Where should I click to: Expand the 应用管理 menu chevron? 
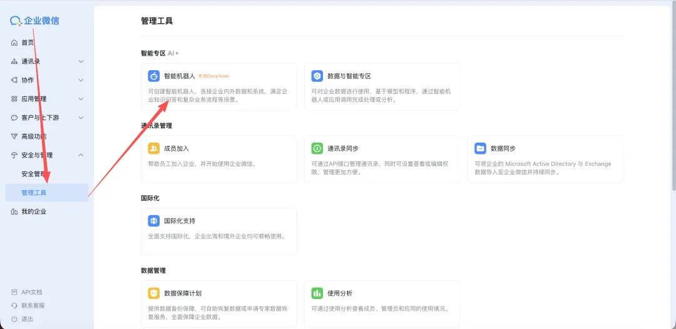[x=81, y=99]
